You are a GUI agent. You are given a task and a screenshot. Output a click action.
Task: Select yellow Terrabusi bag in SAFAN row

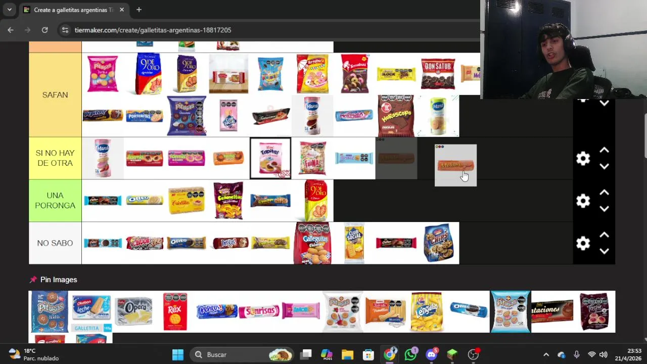point(312,74)
